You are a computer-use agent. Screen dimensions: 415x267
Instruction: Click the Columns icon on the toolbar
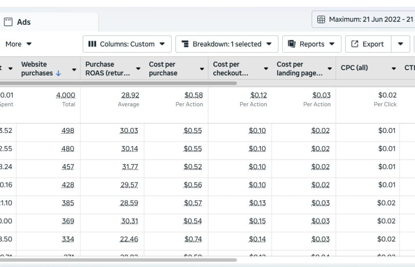click(x=92, y=44)
